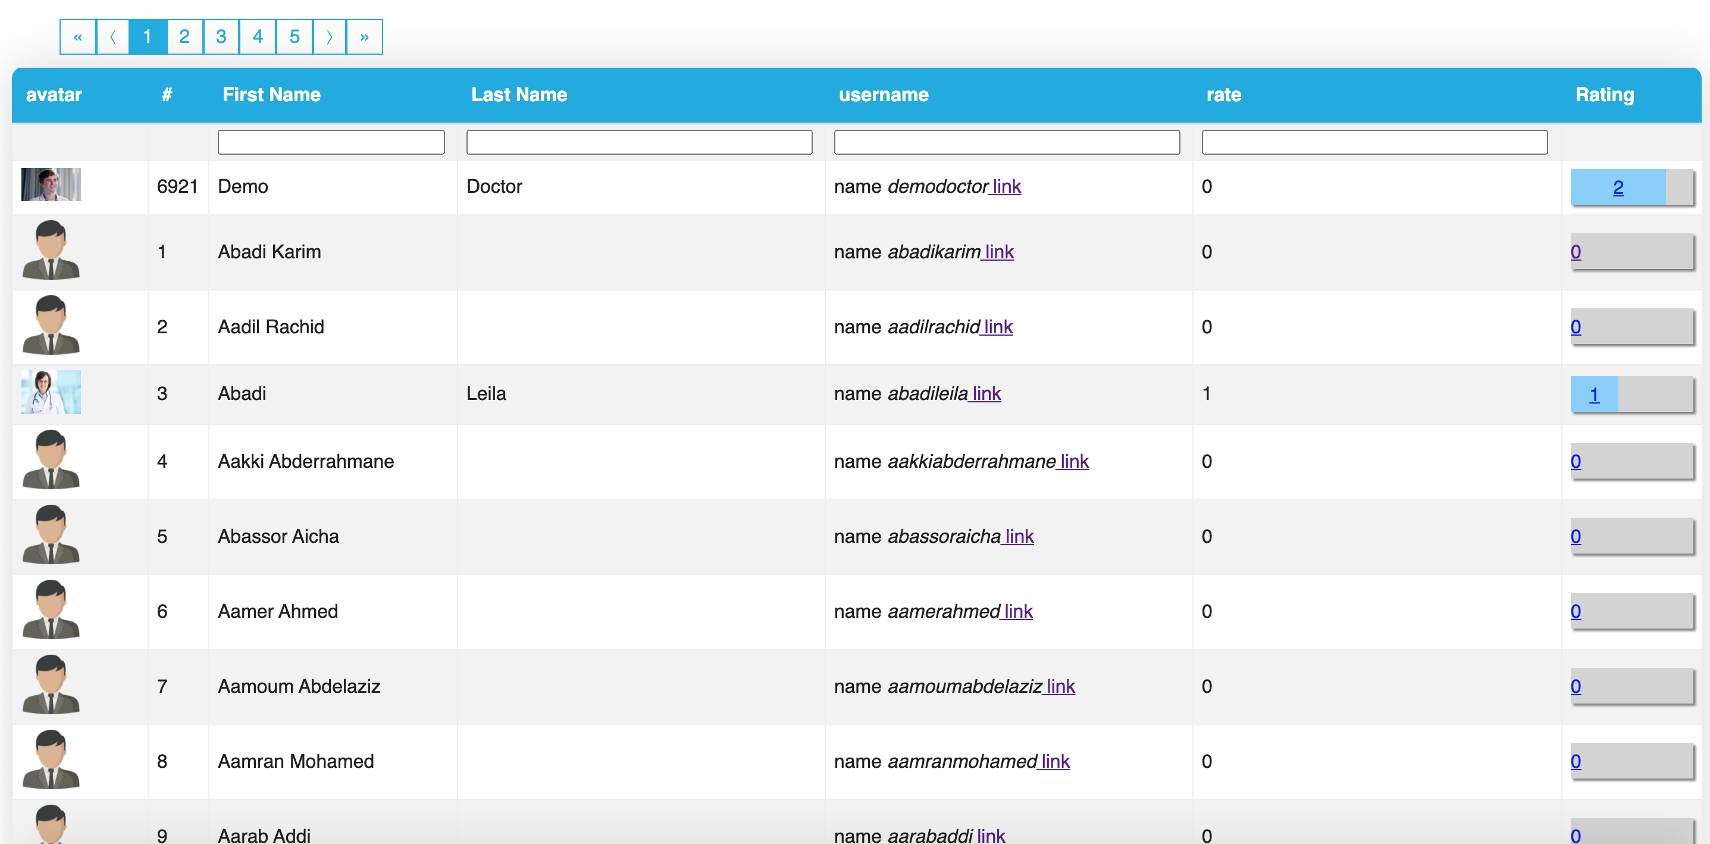Sort by the Last Name column header
The image size is (1710, 844).
518,95
